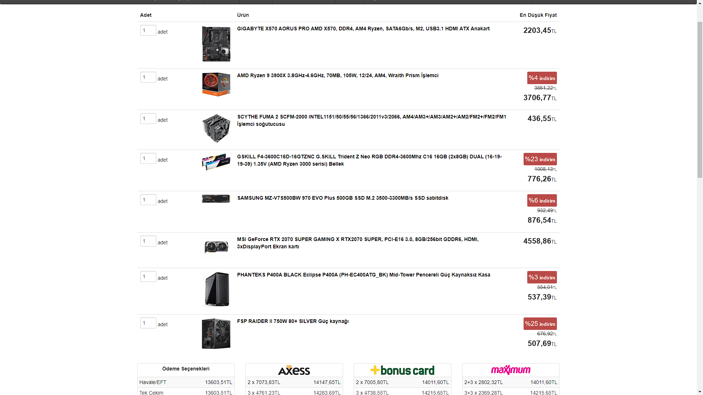Click the Samsung 970 EVO Plus SSD image
Viewport: 703px width, 395px height.
click(216, 199)
